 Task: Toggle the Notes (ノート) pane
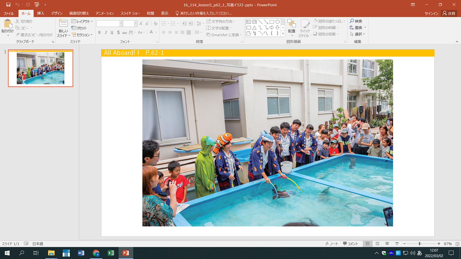(x=332, y=244)
